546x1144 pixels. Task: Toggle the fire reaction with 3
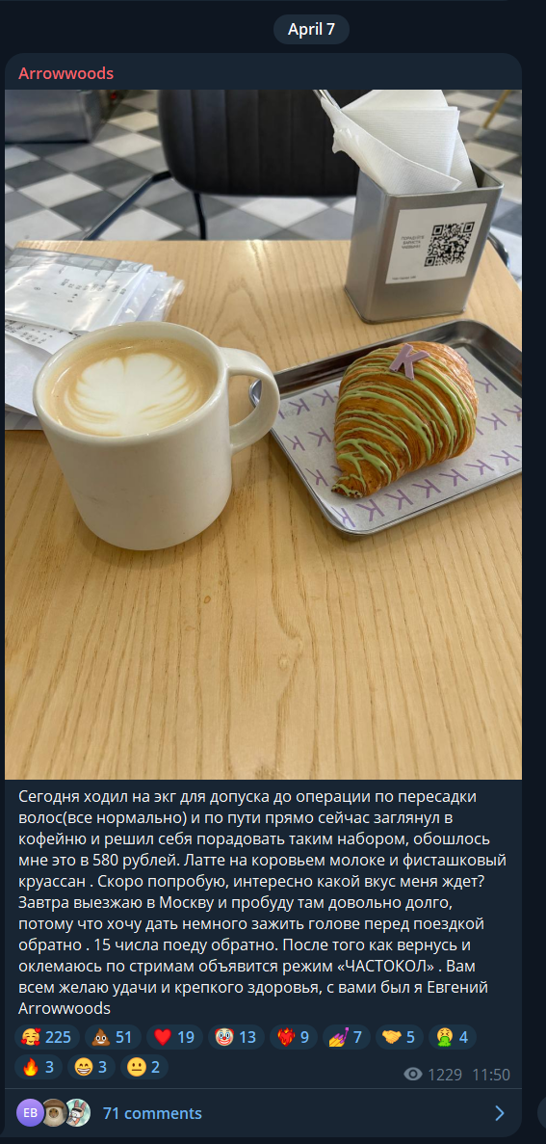point(39,1068)
